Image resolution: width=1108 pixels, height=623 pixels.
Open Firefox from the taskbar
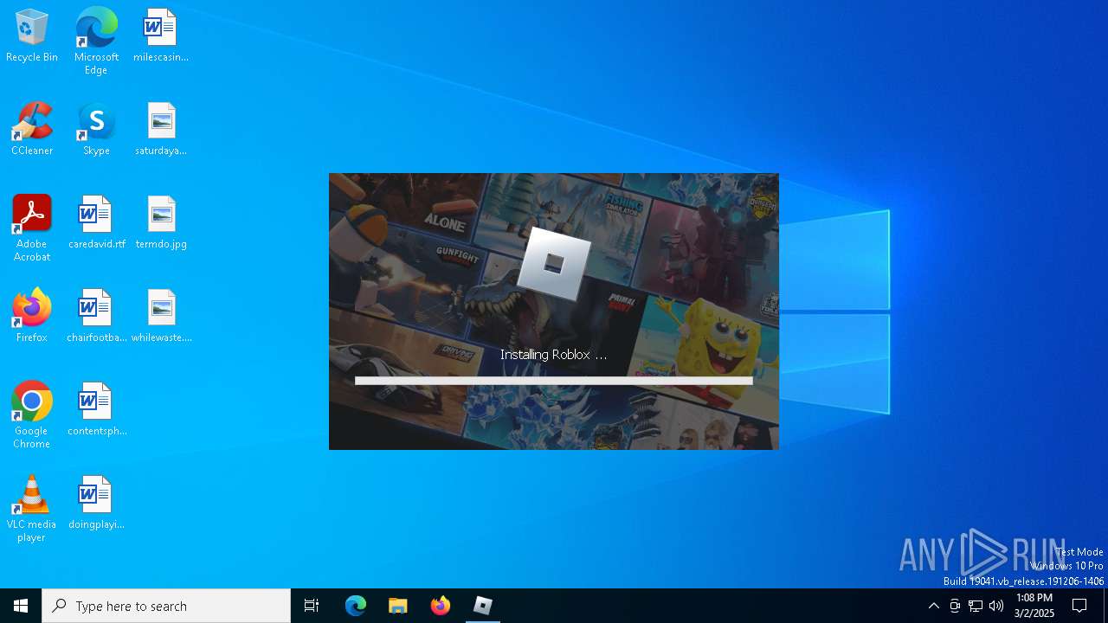[441, 606]
